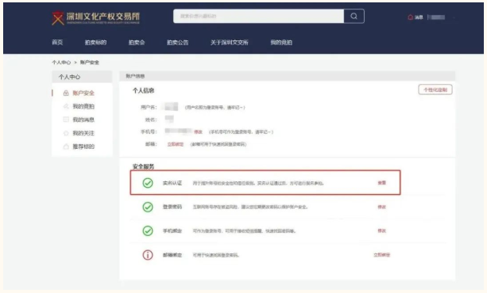
Task: Select 我的竞拍 in the sidebar
Action: pyautogui.click(x=83, y=106)
